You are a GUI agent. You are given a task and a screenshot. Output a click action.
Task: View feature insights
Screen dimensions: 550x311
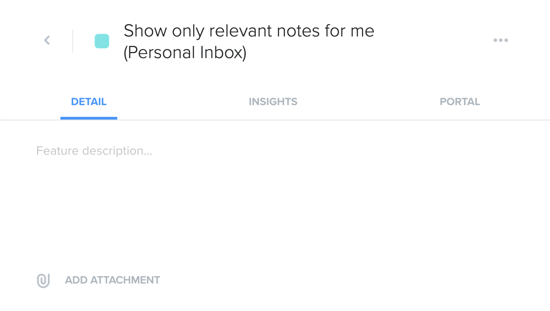pos(273,102)
